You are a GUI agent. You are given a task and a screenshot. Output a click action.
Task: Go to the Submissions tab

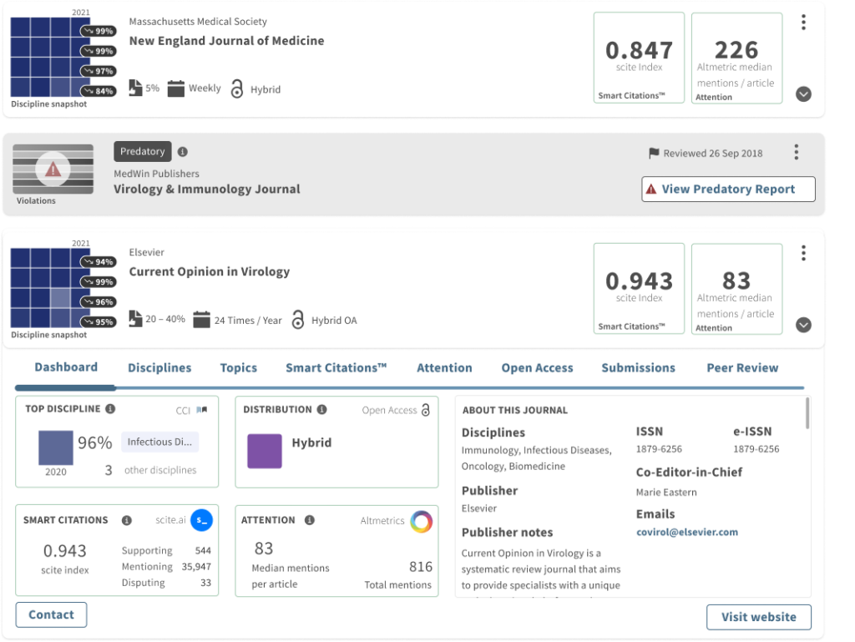tap(638, 368)
